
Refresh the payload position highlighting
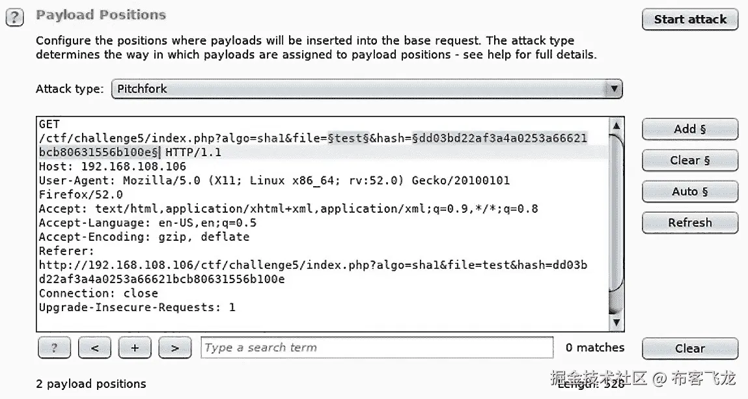[x=689, y=223]
